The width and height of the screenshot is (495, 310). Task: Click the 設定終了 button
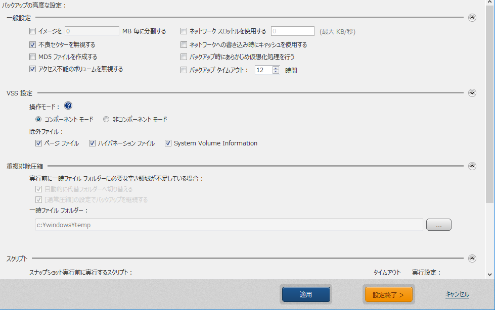pos(388,295)
